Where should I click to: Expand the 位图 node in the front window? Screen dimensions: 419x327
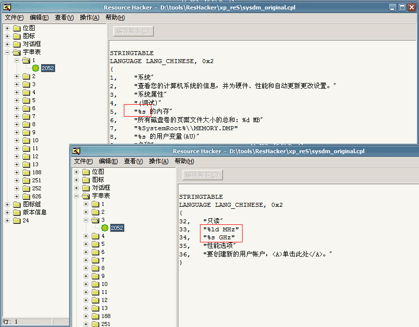pos(76,172)
